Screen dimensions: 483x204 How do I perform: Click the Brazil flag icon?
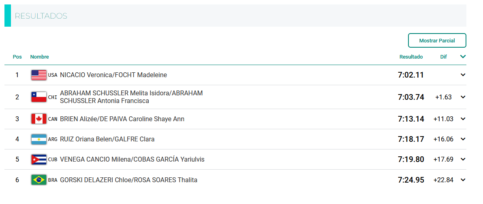coord(39,180)
